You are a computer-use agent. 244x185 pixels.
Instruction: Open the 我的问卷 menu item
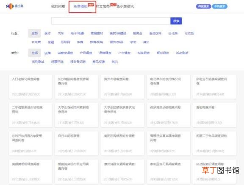[x=58, y=6]
